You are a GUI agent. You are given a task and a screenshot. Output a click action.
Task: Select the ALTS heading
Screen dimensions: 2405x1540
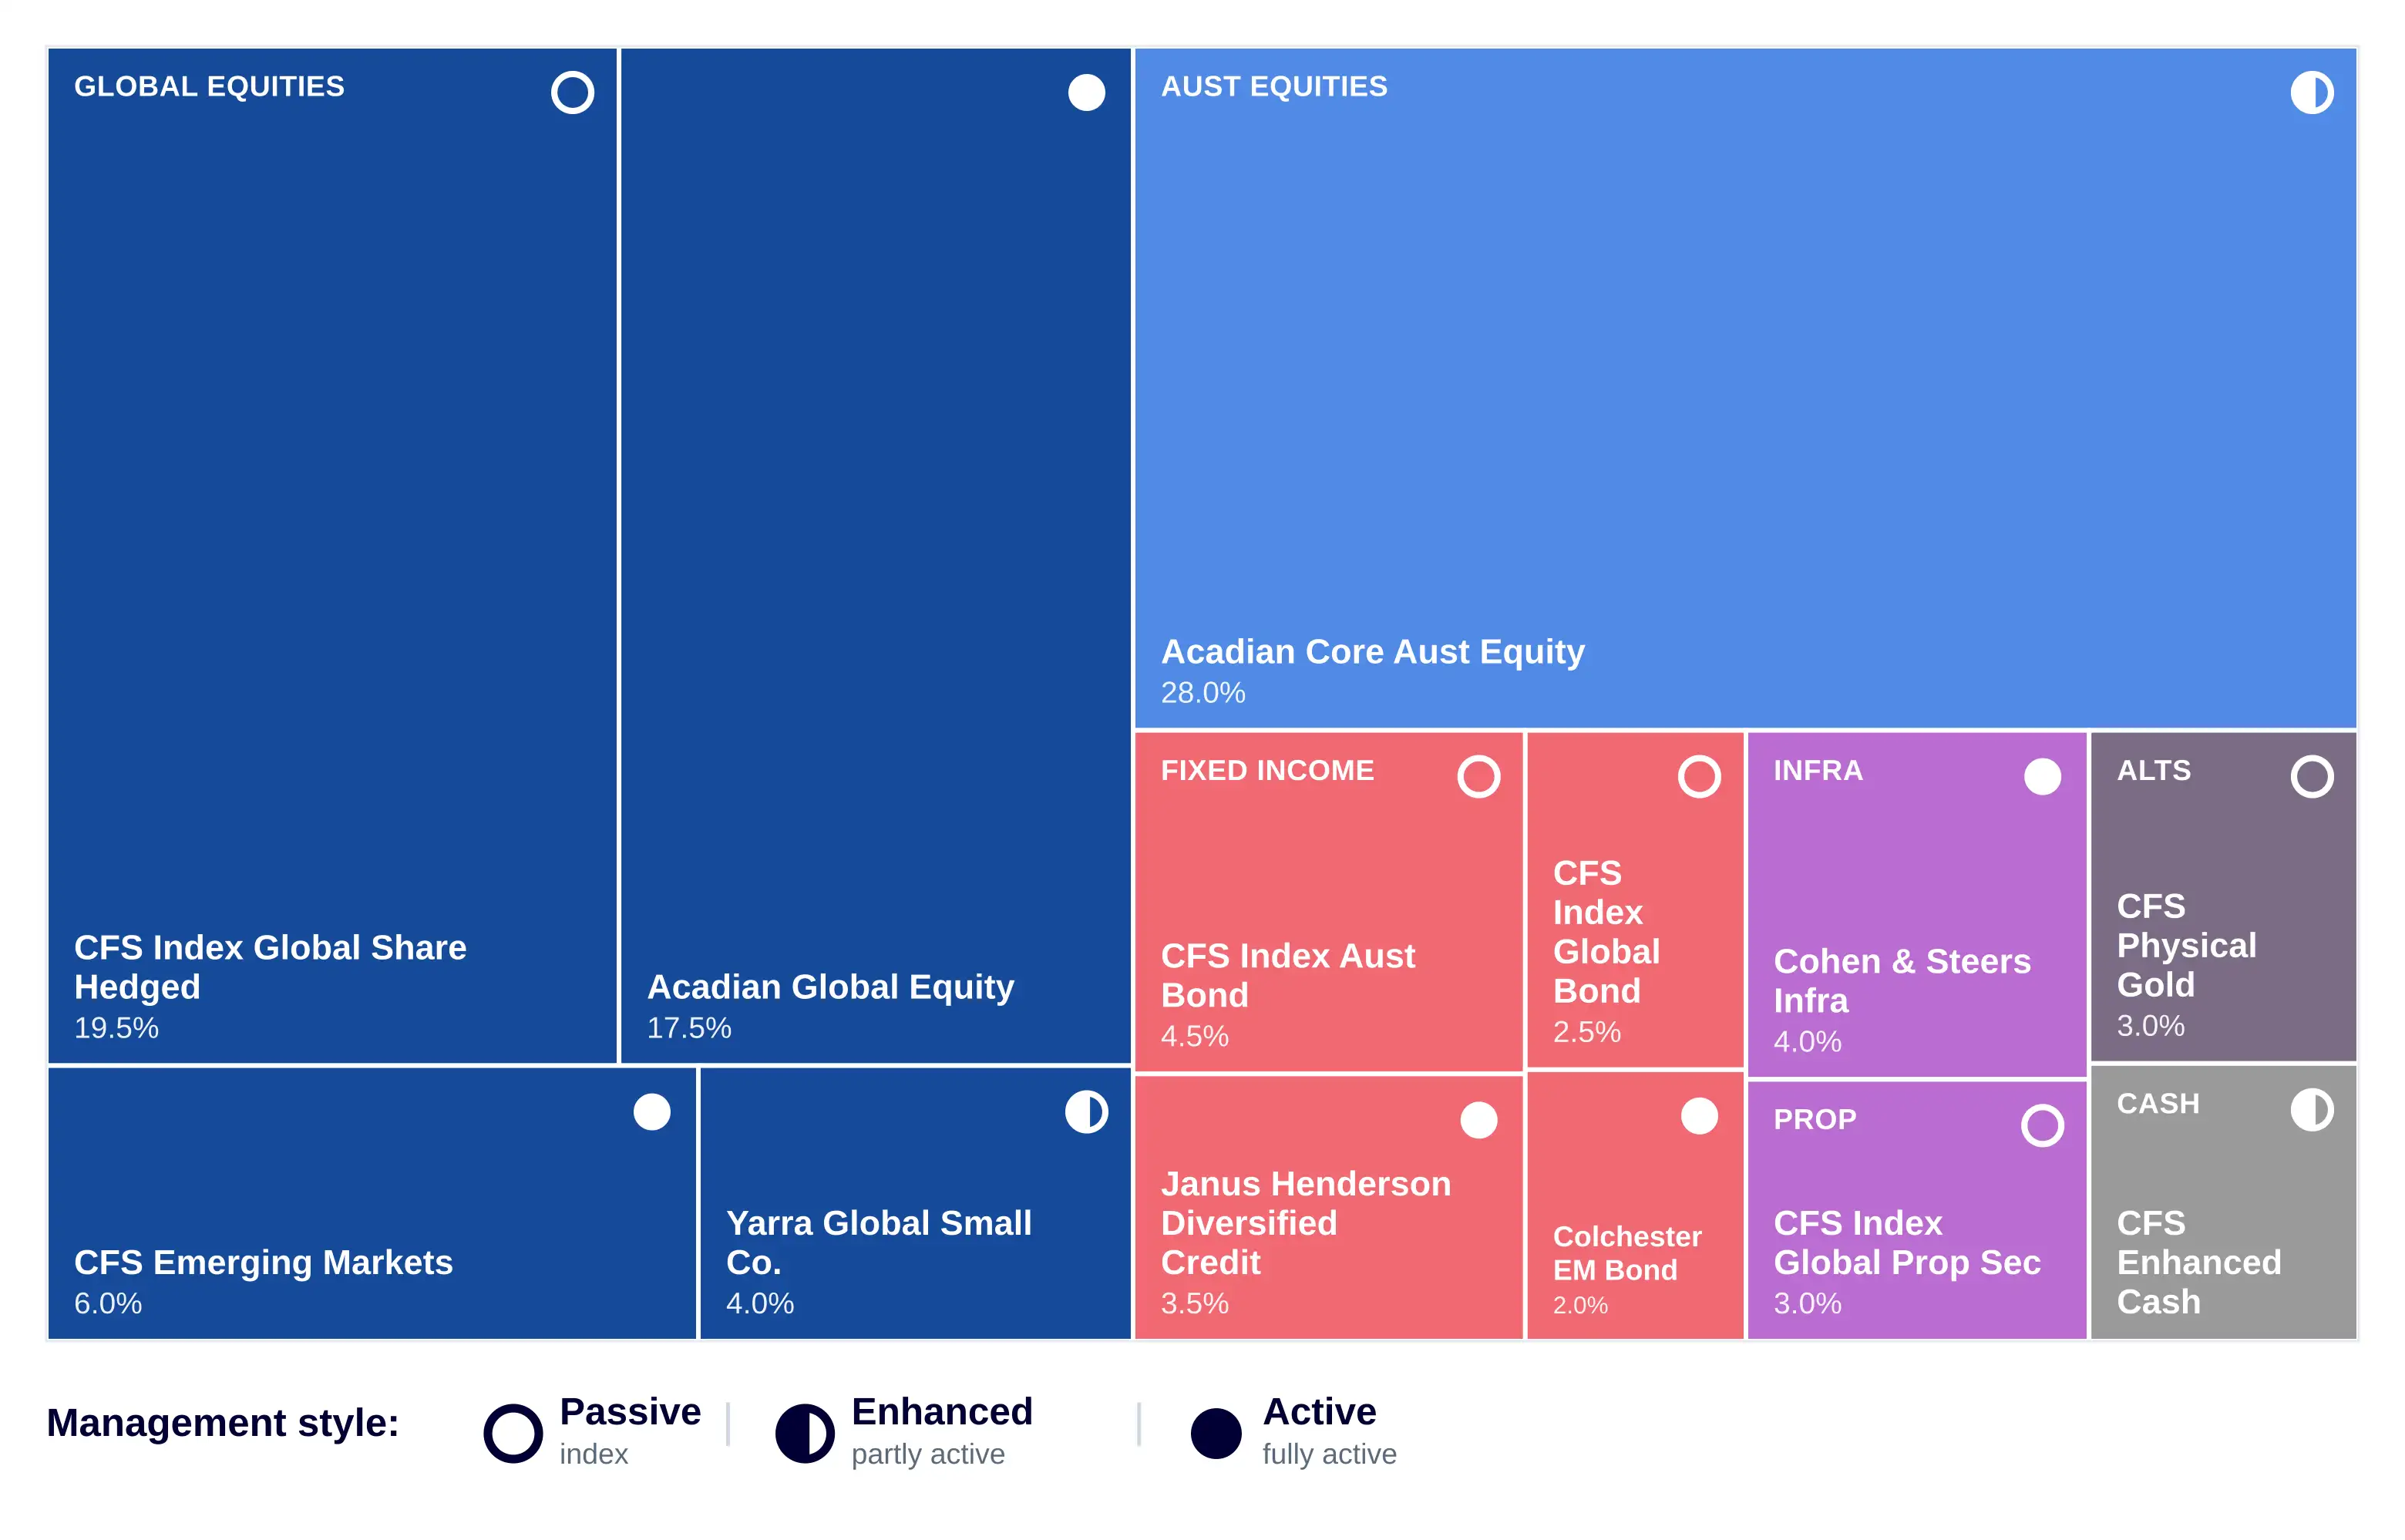2154,771
